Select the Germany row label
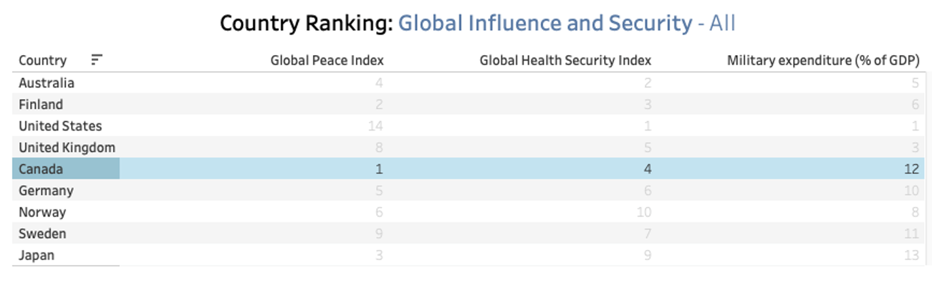937x281 pixels. click(x=46, y=191)
